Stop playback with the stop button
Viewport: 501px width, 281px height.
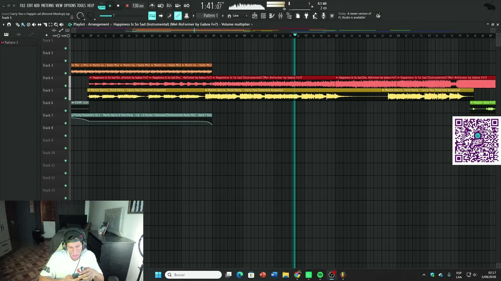coord(118,6)
